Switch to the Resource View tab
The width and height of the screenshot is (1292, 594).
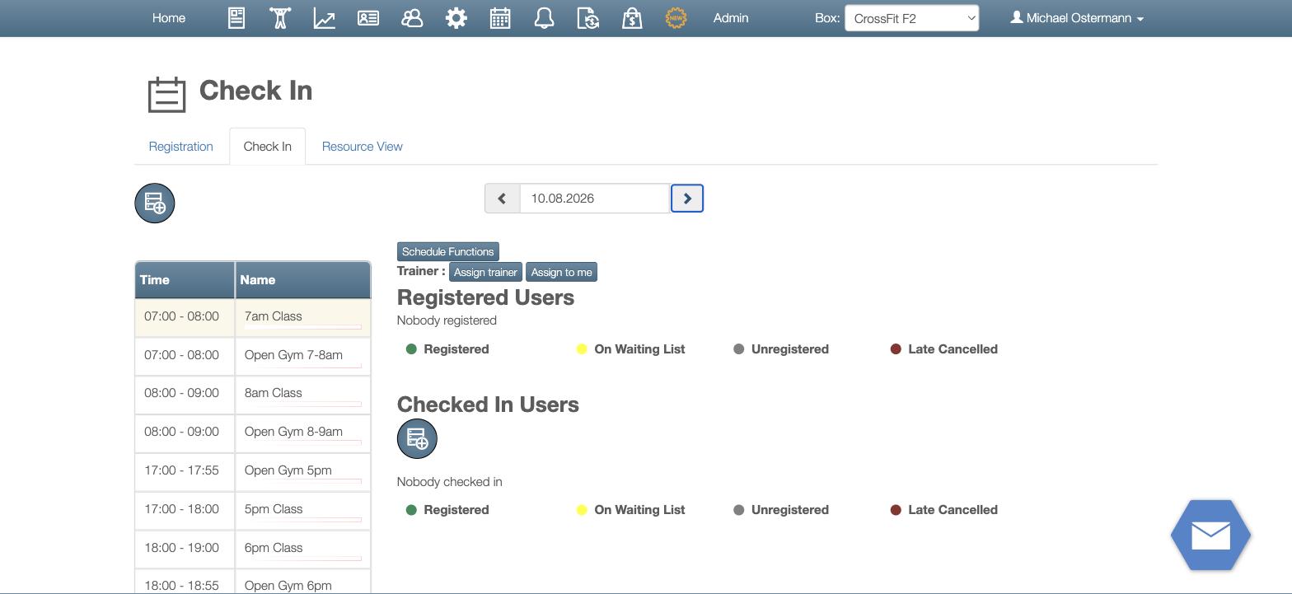pos(363,147)
